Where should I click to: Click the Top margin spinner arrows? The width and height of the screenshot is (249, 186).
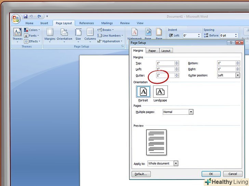point(177,63)
